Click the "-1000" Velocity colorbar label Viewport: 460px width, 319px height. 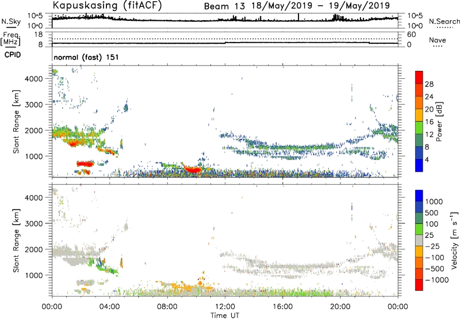(437, 280)
